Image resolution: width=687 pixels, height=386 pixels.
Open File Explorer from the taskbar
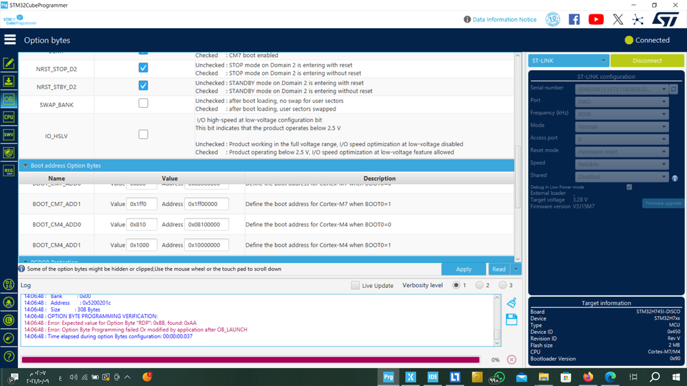click(x=543, y=377)
